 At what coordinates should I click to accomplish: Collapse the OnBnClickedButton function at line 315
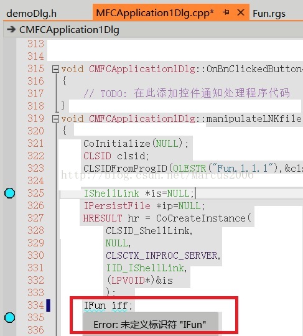tap(55, 69)
